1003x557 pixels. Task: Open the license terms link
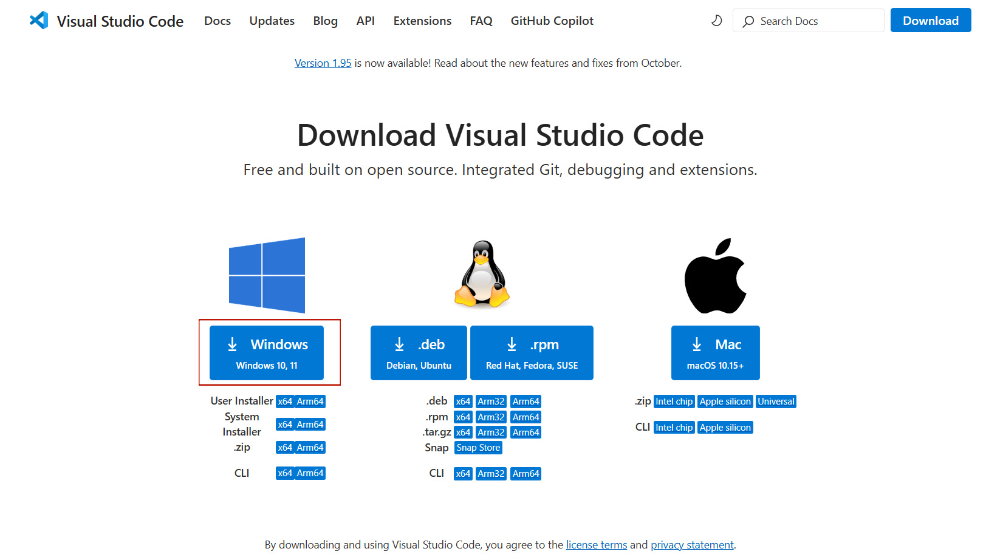tap(596, 545)
